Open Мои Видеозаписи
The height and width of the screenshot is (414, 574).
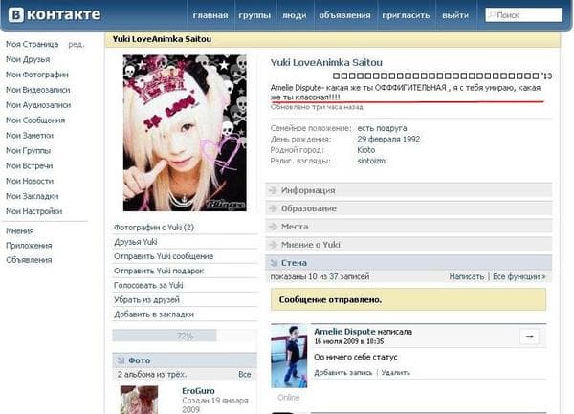coord(37,90)
